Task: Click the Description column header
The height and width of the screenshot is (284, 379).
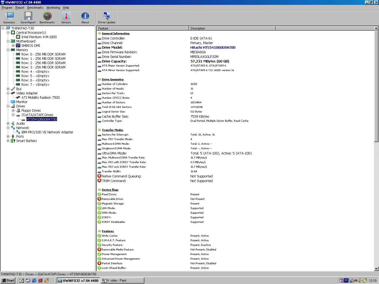Action: 232,28
